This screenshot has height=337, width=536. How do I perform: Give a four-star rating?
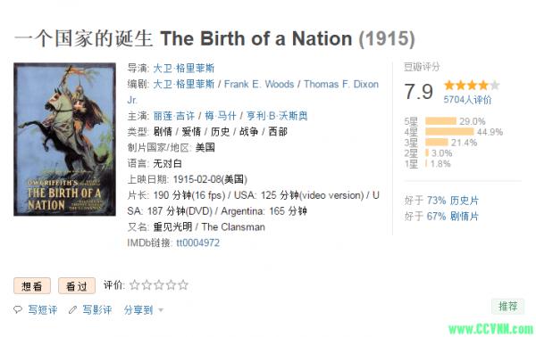point(171,284)
